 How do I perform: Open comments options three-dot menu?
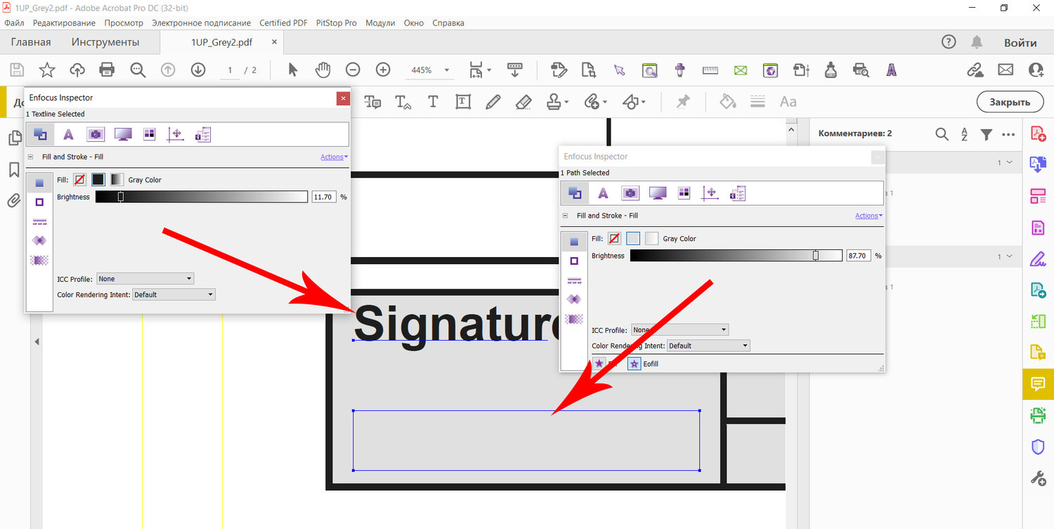click(x=1008, y=134)
